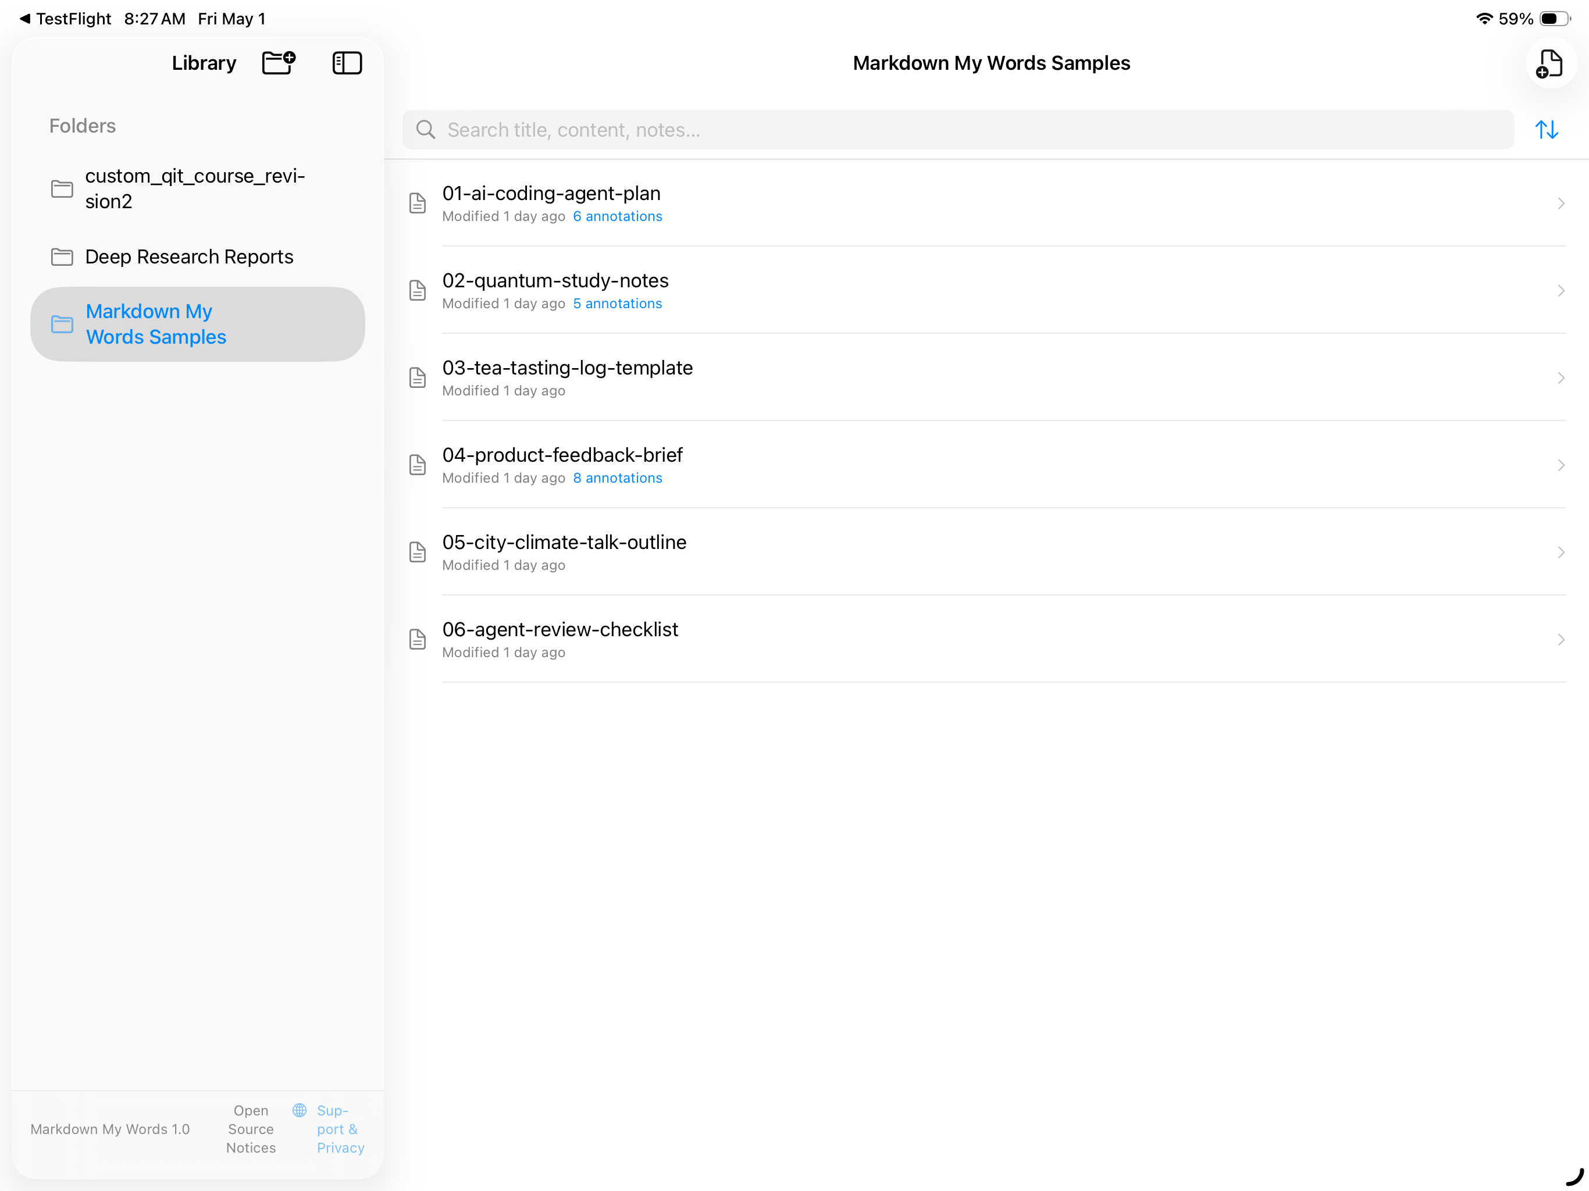1589x1191 pixels.
Task: Open the 04-product-feedback-brief document icon
Action: (418, 465)
